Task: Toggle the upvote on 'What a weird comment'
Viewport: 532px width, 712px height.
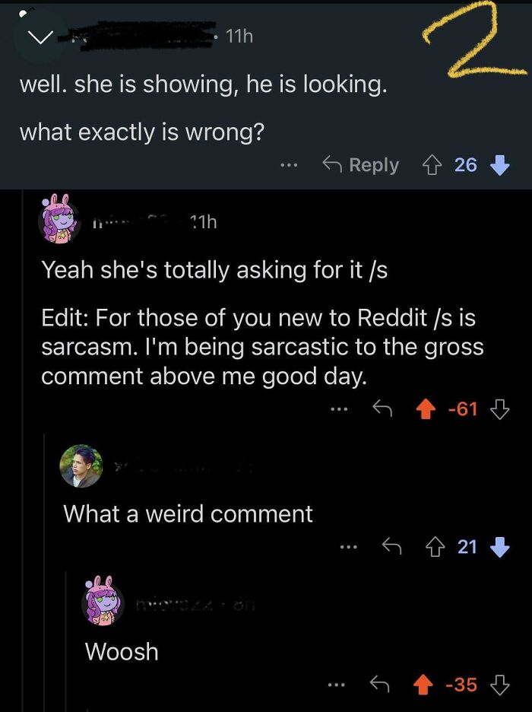Action: 435,546
